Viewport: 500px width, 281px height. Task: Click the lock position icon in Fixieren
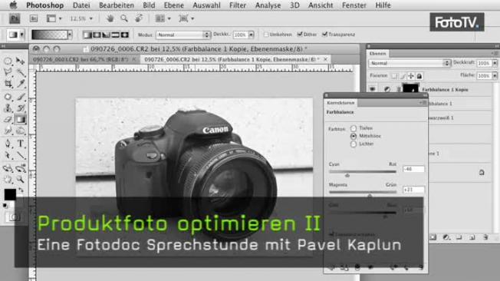coord(411,76)
